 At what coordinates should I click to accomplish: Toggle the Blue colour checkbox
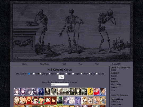tap(66, 74)
